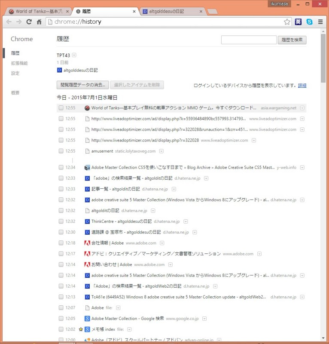Close the World of Tanks tab
This screenshot has width=329, height=344.
point(67,12)
